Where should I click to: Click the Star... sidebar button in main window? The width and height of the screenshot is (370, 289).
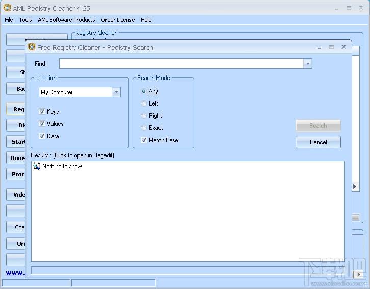[x=16, y=142]
